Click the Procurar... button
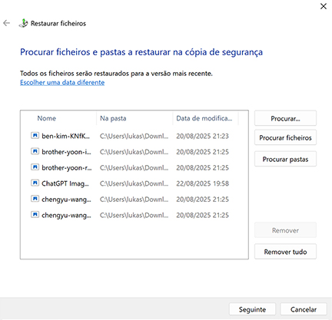 285,118
